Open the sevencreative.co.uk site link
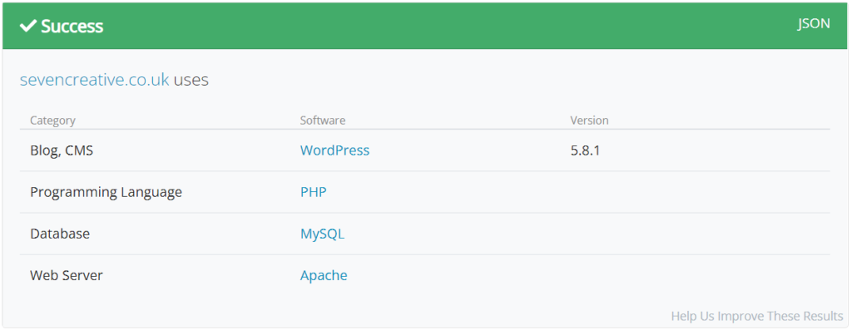 [x=95, y=80]
